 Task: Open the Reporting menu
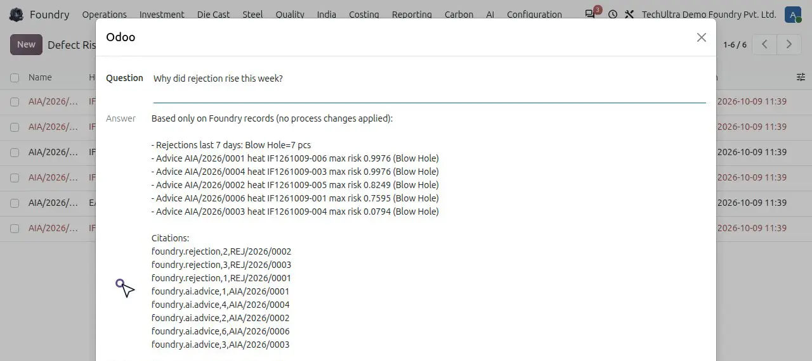click(412, 15)
